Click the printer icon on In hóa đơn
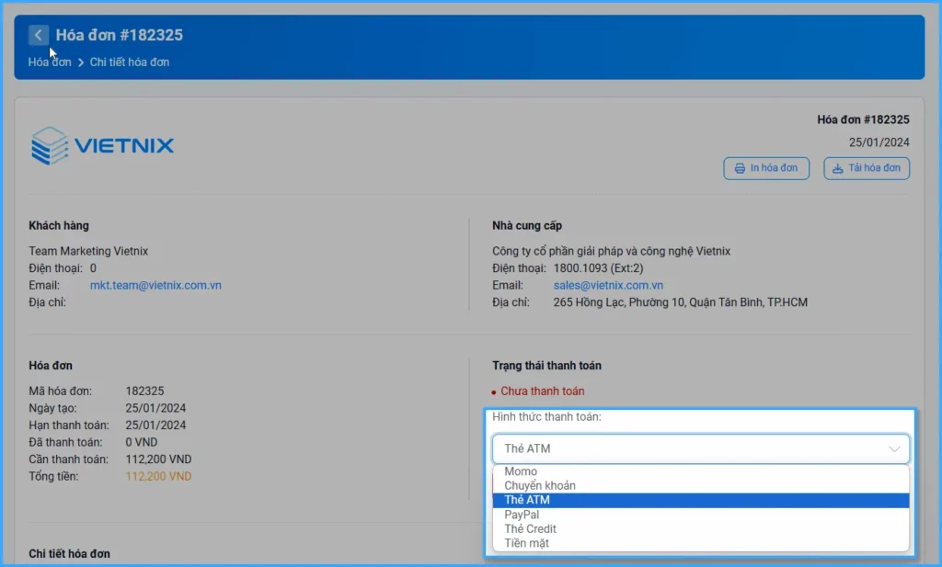The image size is (942, 567). 740,168
